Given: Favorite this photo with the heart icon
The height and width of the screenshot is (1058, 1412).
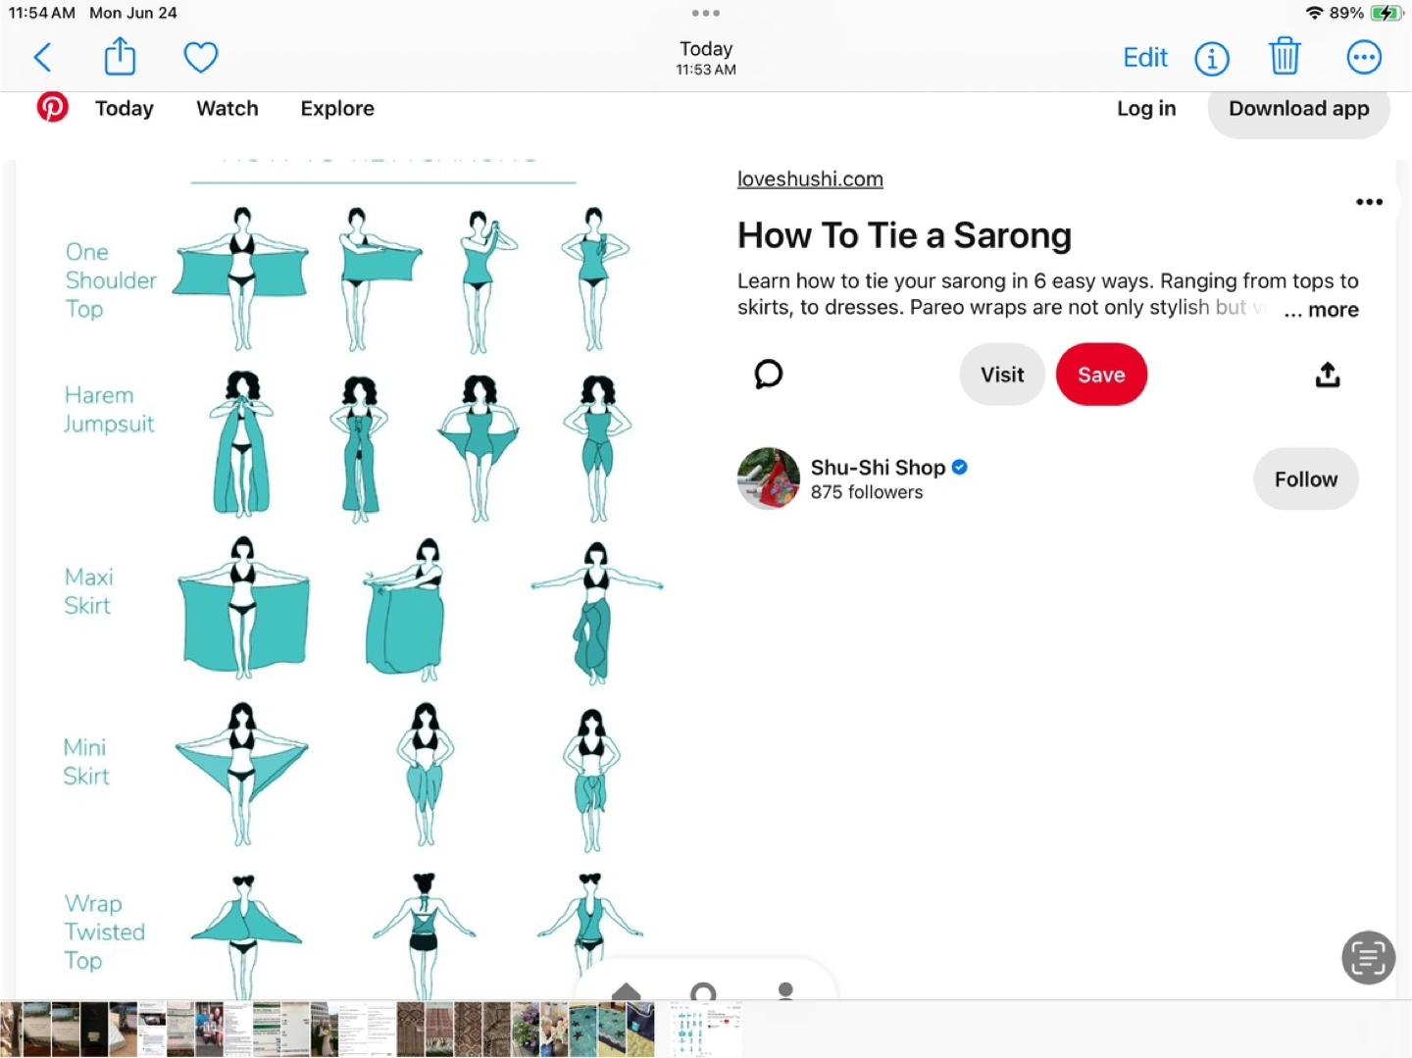Looking at the screenshot, I should click(x=201, y=57).
